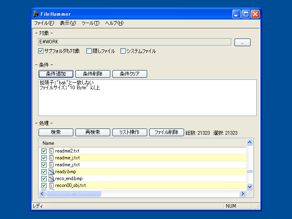Click the ファイル削除 button
The image size is (292, 219).
pos(167,132)
